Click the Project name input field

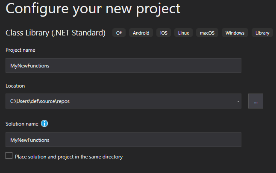pos(123,65)
